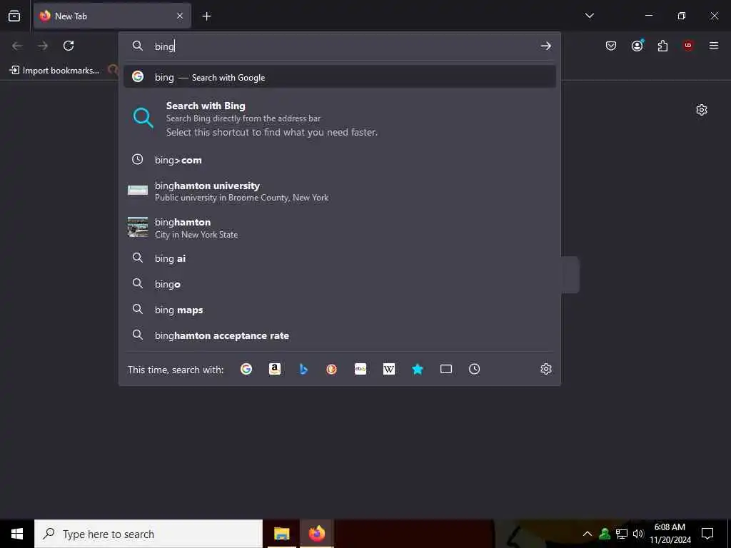
Task: Show hidden system tray icons
Action: pyautogui.click(x=588, y=534)
